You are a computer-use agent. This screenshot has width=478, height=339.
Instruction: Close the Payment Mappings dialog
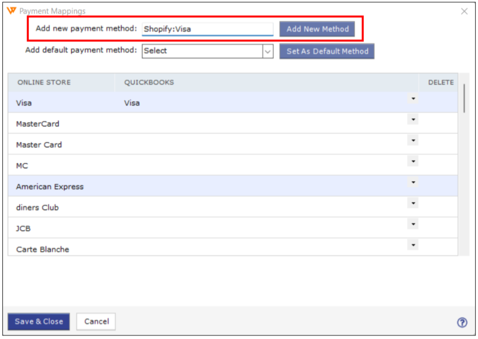(464, 11)
